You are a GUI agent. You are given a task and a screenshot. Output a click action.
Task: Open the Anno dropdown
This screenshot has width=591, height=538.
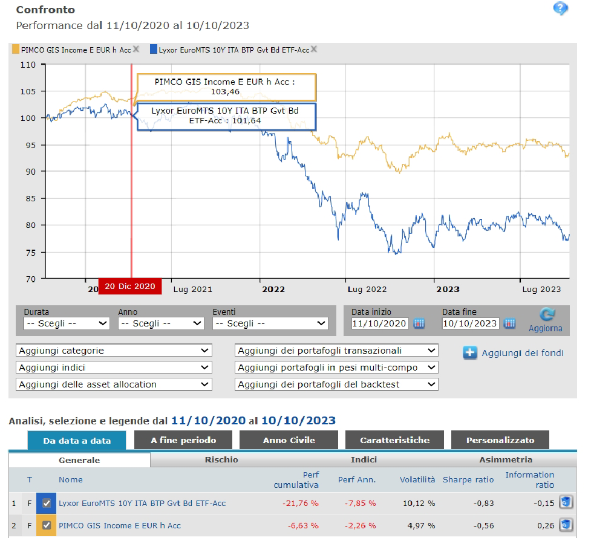point(161,323)
